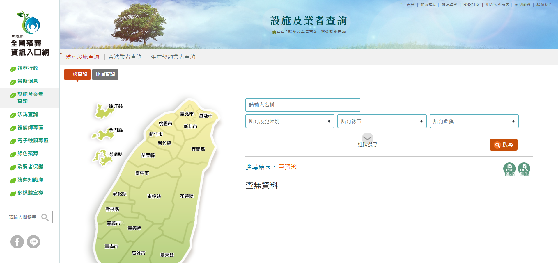Image resolution: width=558 pixels, height=263 pixels.
Task: Open the PDF匯出 export icon
Action: 509,169
